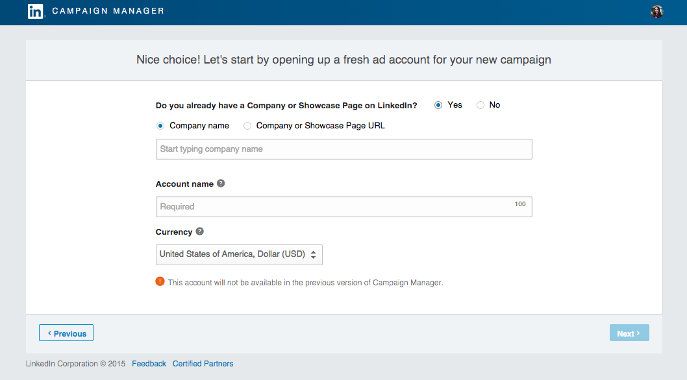Click the Account name help icon
Image resolution: width=687 pixels, height=380 pixels.
221,184
